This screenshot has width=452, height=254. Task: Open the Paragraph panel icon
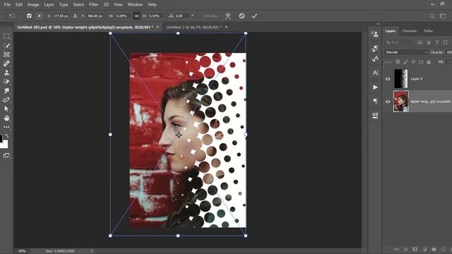click(x=375, y=101)
